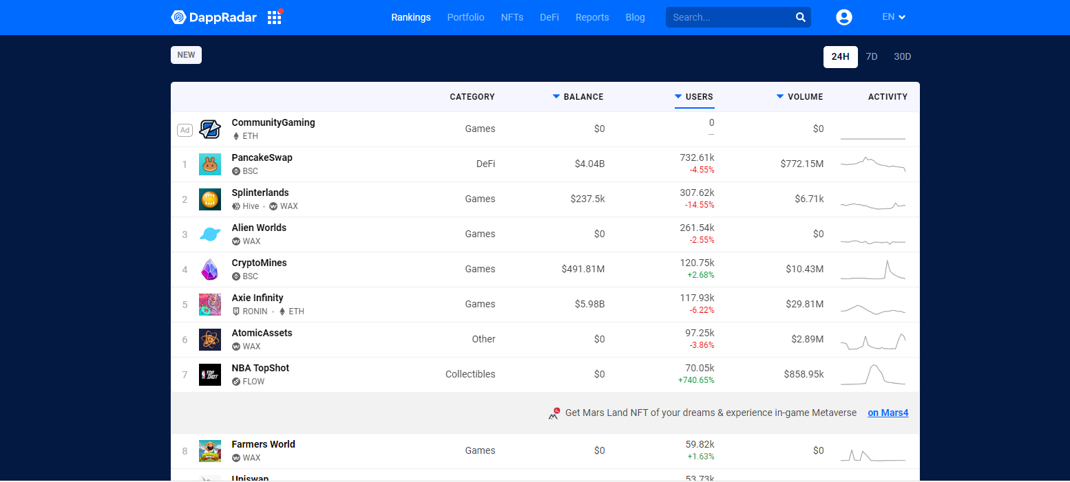1070x482 pixels.
Task: Click the CommunityGaming dapp logo
Action: 210,129
